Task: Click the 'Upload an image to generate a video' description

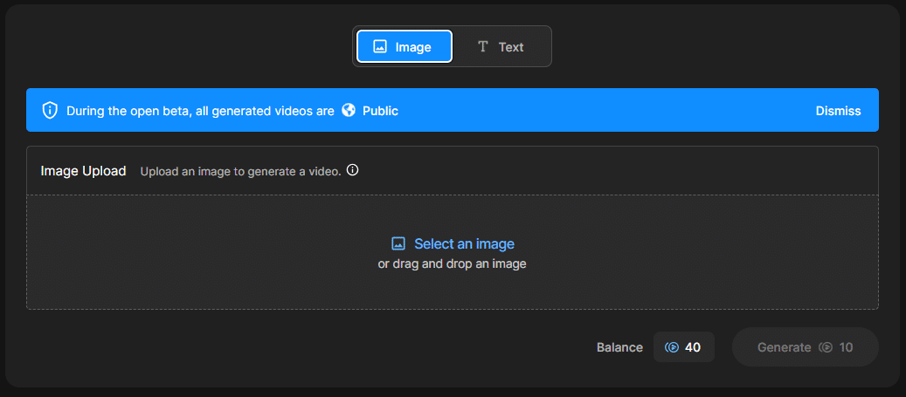Action: coord(240,171)
